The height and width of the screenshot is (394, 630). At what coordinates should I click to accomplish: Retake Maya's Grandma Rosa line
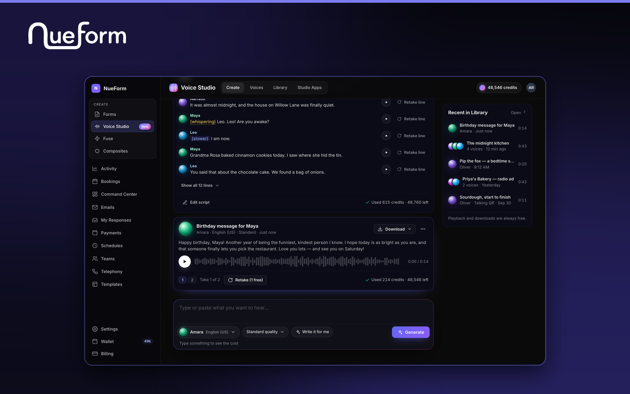click(x=411, y=152)
